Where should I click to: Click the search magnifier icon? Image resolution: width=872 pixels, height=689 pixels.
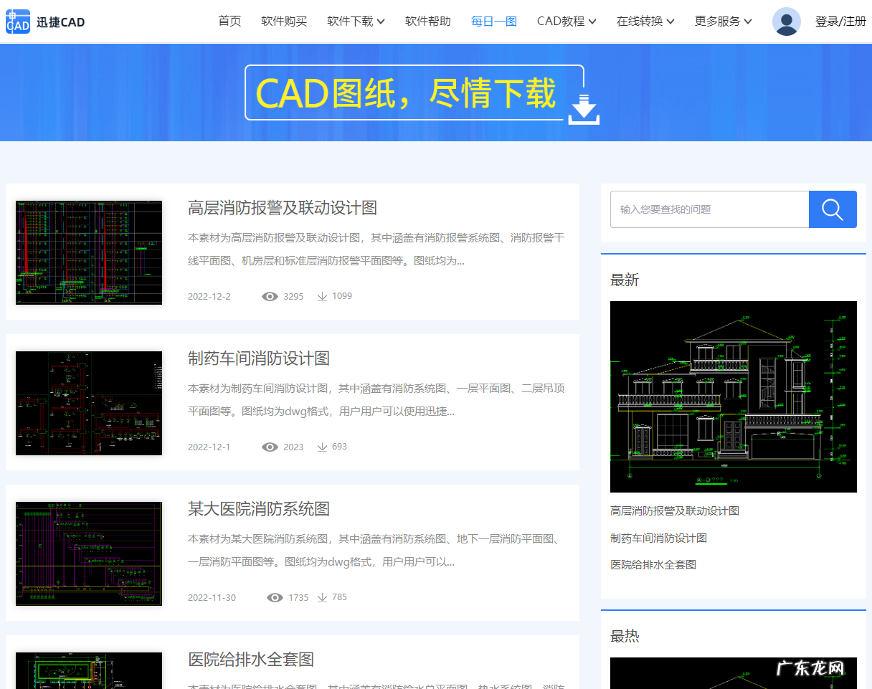[x=833, y=209]
